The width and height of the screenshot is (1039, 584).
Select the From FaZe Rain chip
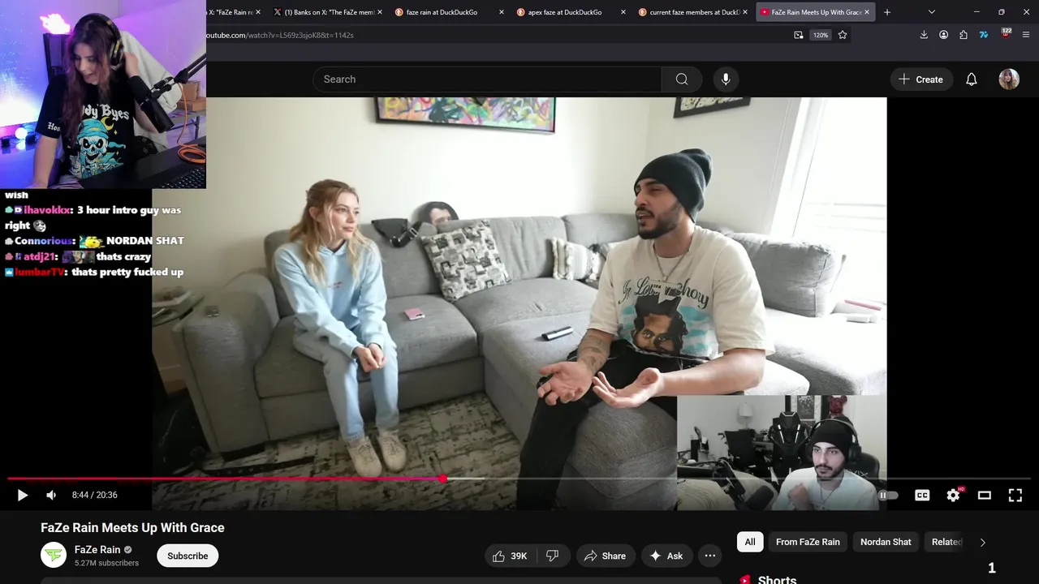(x=808, y=542)
